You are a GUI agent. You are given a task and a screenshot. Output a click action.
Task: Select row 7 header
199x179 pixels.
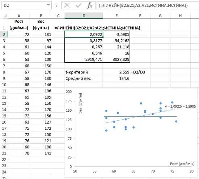pyautogui.click(x=4, y=66)
